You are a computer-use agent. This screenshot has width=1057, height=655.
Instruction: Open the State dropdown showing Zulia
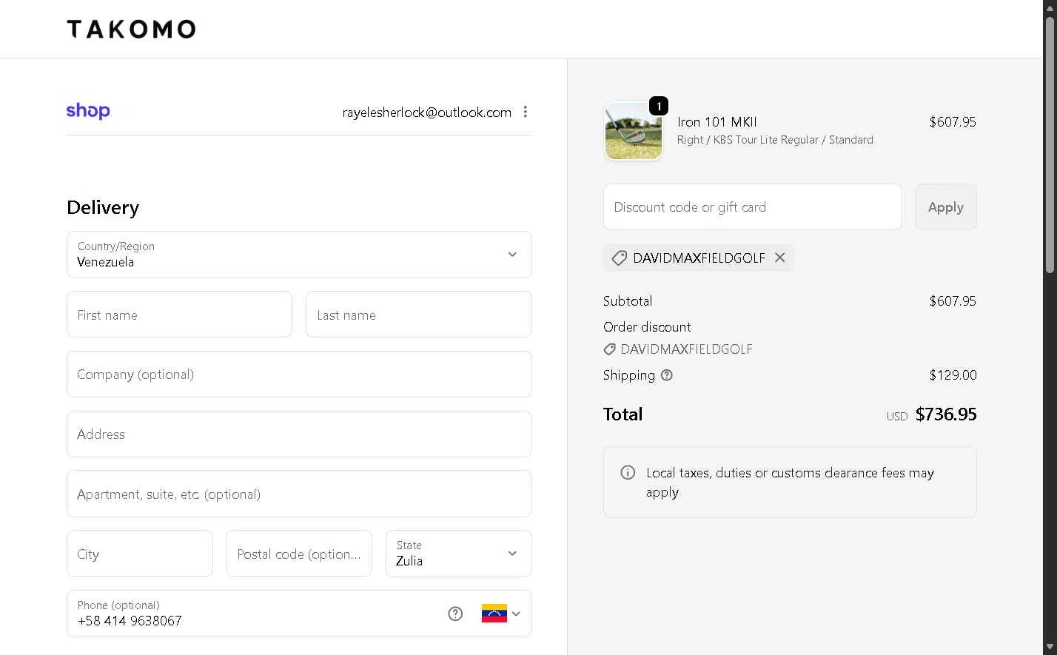tap(459, 554)
